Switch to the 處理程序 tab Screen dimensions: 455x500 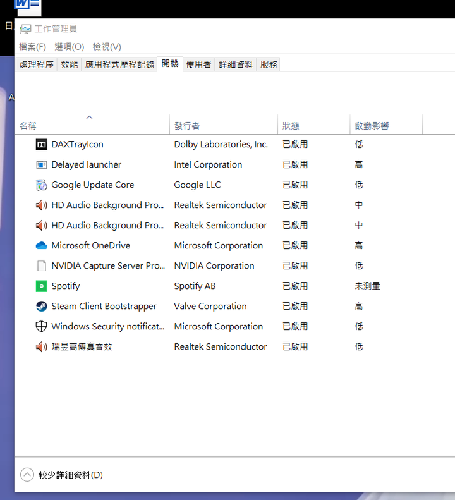click(x=37, y=64)
